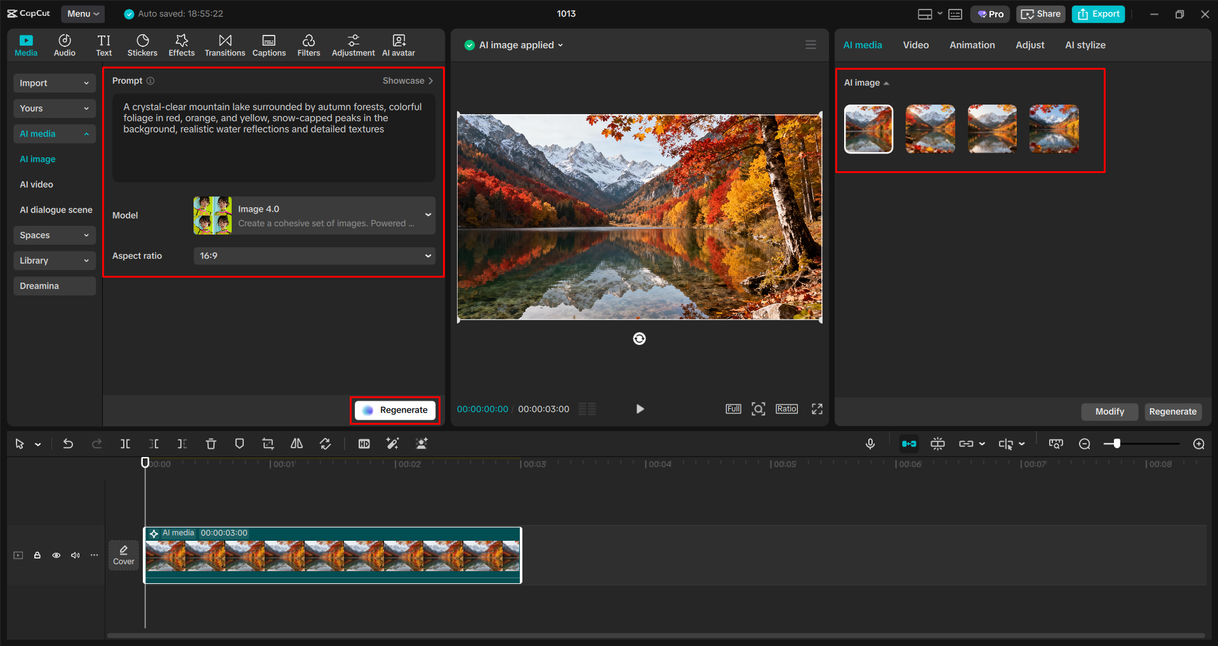Viewport: 1218px width, 646px height.
Task: Toggle auto snapping in the timeline toolbar
Action: (909, 444)
